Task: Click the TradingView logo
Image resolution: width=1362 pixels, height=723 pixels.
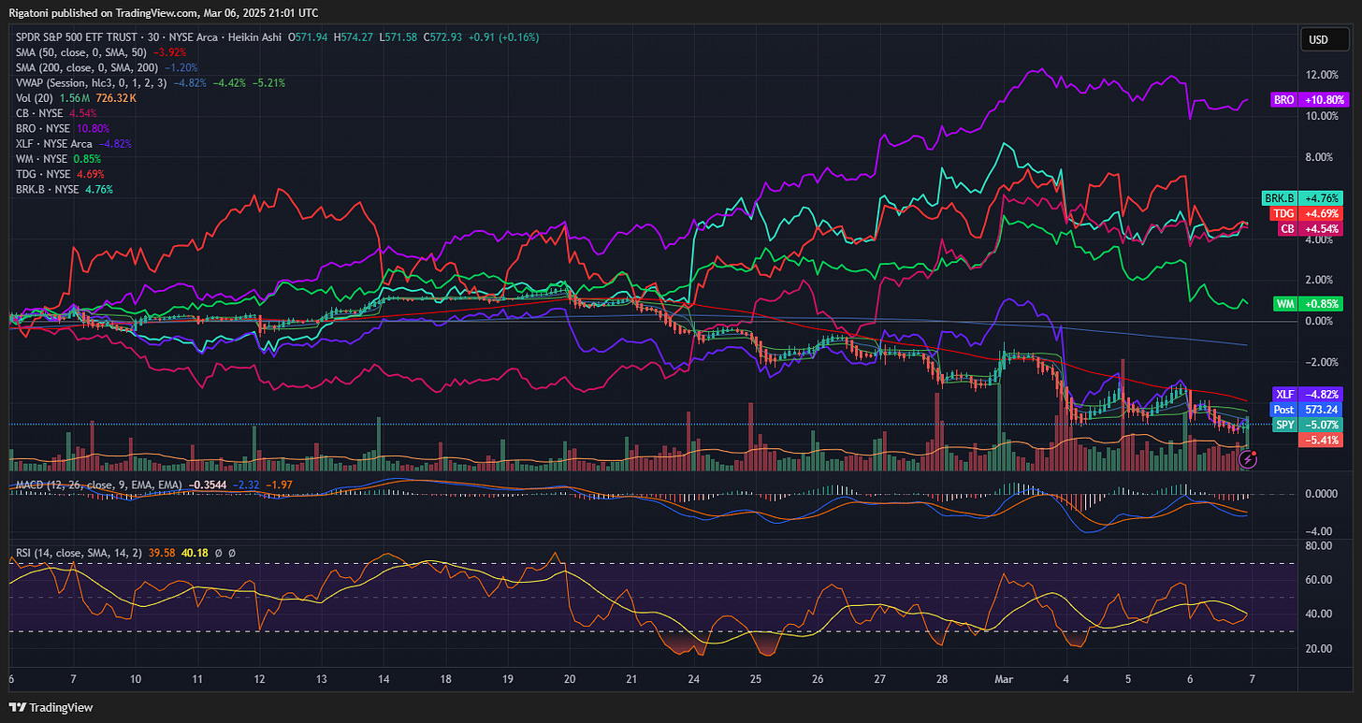Action: 51,707
